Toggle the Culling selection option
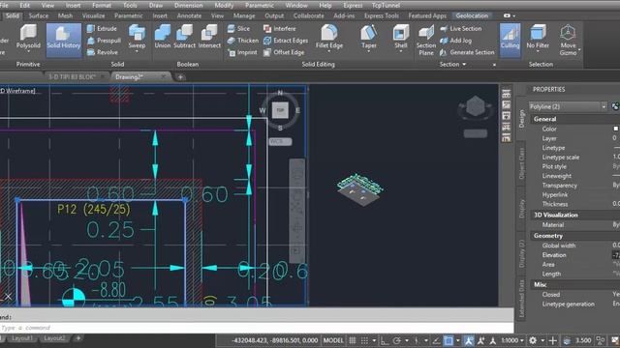This screenshot has width=620, height=348. [x=511, y=40]
